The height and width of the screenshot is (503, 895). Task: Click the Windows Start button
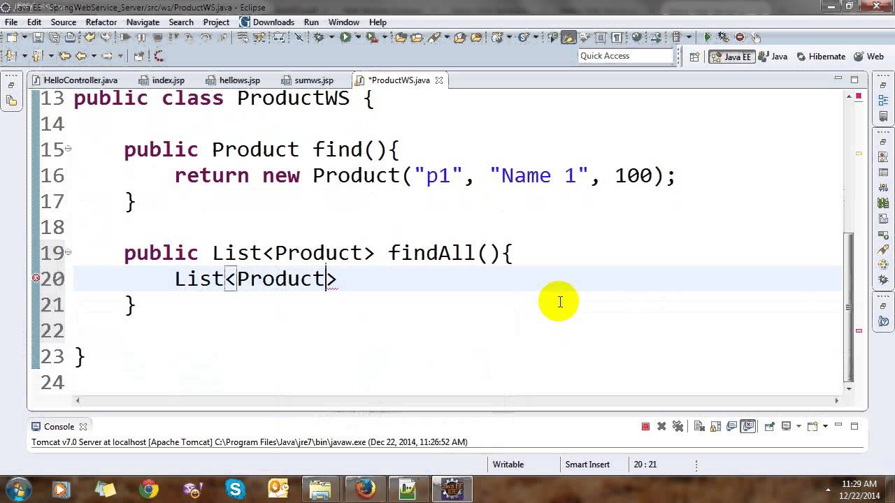17,488
